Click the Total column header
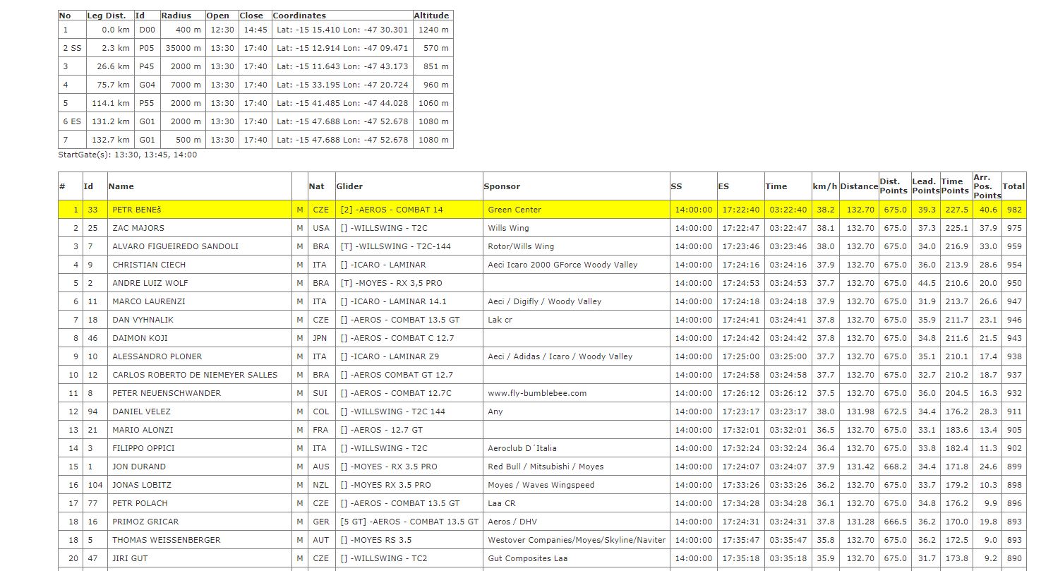The height and width of the screenshot is (571, 1041). pyautogui.click(x=1013, y=186)
